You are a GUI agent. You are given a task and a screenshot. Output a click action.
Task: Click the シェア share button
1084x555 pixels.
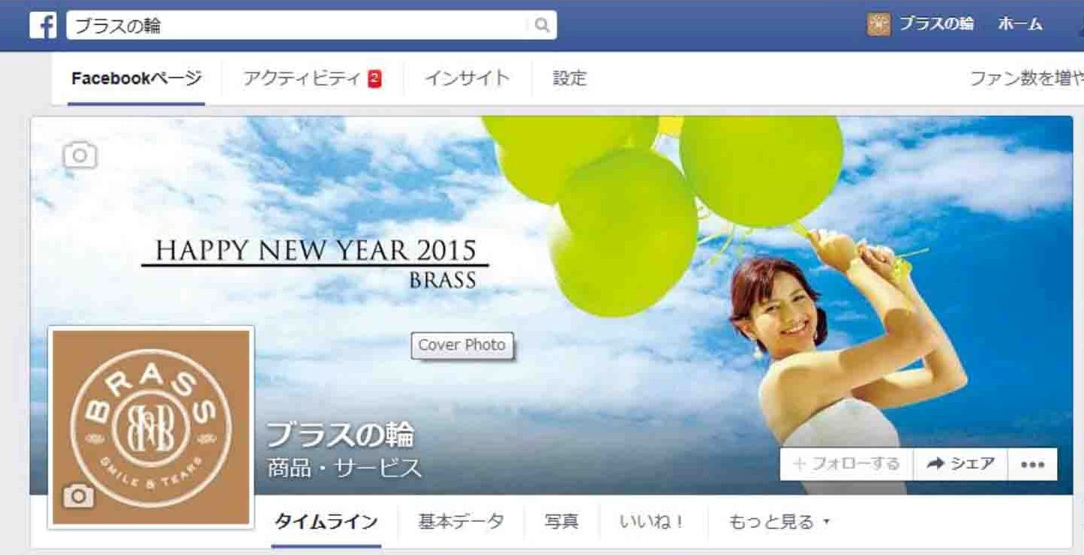point(961,464)
